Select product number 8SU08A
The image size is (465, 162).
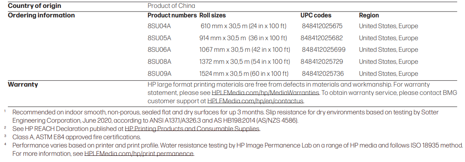point(159,62)
